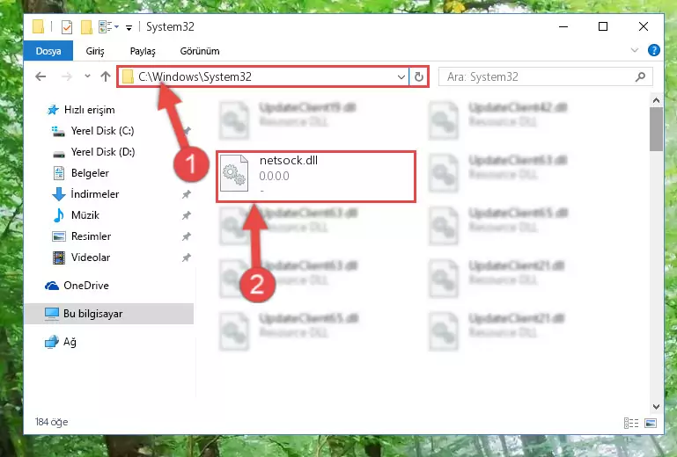
Task: Select OneDrive in navigation pane
Action: pyautogui.click(x=77, y=286)
